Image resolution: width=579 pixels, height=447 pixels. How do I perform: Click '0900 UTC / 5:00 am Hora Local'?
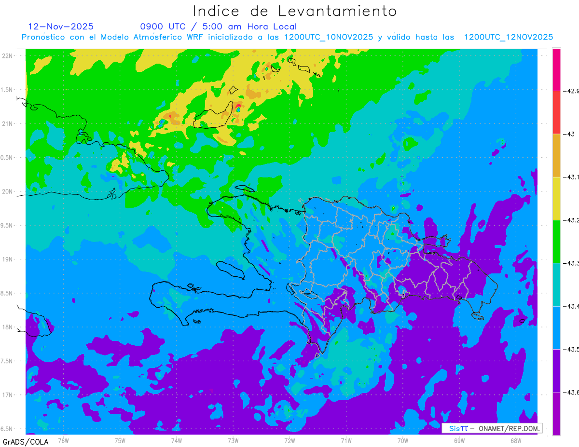point(218,27)
